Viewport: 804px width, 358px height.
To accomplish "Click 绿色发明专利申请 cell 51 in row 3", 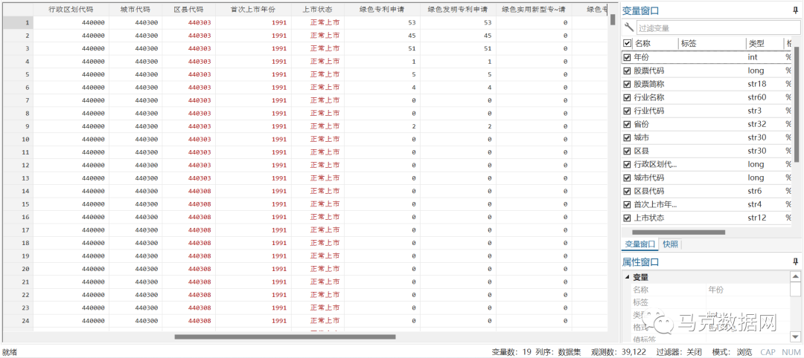I will [x=458, y=48].
